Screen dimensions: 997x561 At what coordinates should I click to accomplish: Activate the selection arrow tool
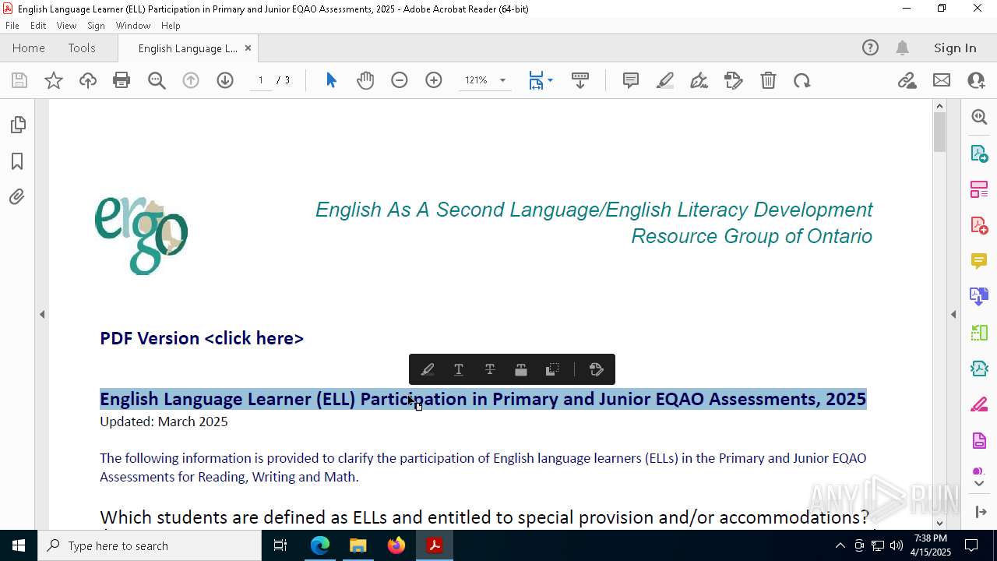click(331, 80)
